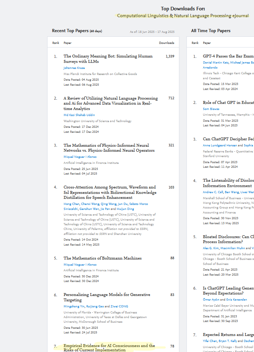This screenshot has width=254, height=352.
Task: Open 'Role of Chat GPT in Education' paper
Action: (x=228, y=102)
